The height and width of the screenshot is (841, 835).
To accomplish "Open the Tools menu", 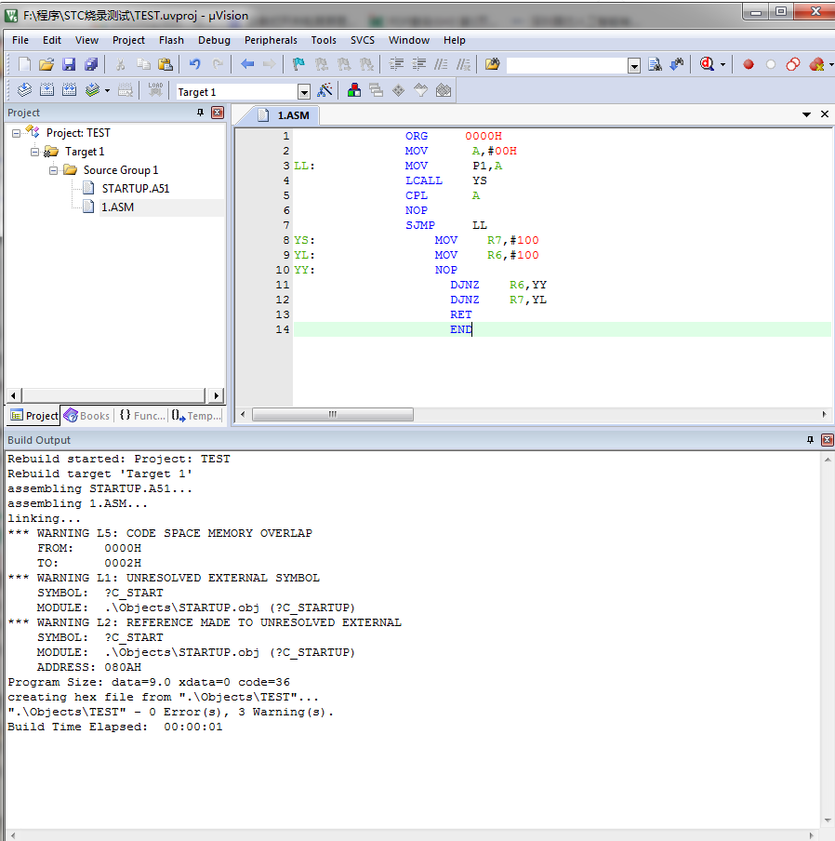I will pos(324,40).
